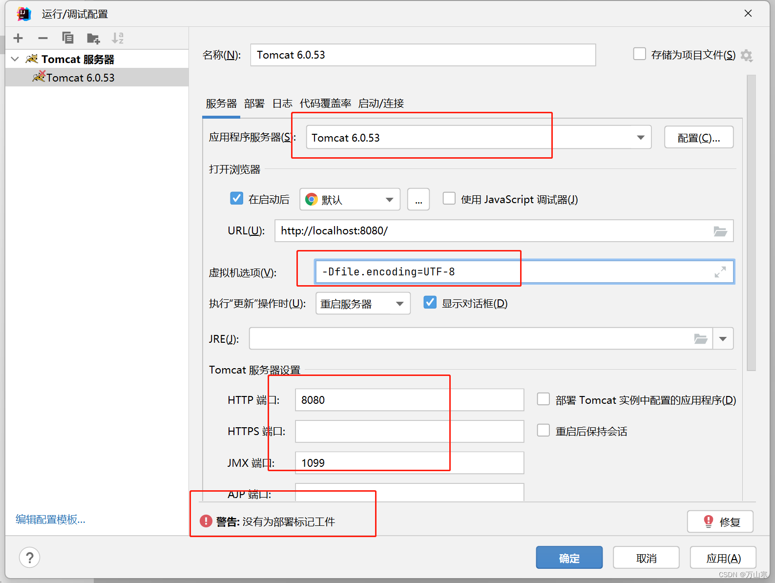The width and height of the screenshot is (775, 583).
Task: Click the HTTP 端口 field 8080
Action: pos(410,400)
